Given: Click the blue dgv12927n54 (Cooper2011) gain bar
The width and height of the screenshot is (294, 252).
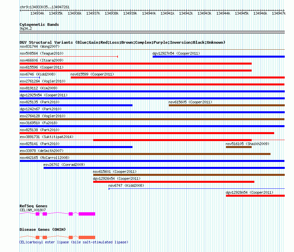Looking at the screenshot, I should pos(219,57).
